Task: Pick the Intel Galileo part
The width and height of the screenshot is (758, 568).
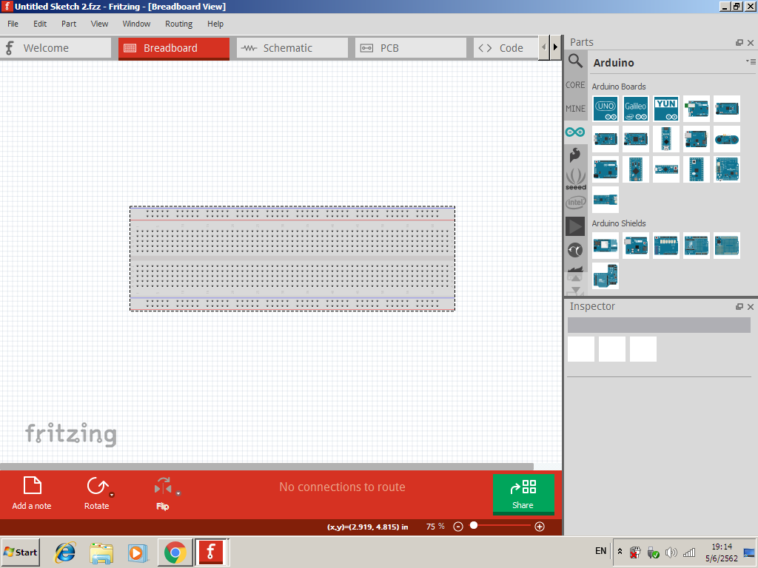Action: click(x=635, y=109)
